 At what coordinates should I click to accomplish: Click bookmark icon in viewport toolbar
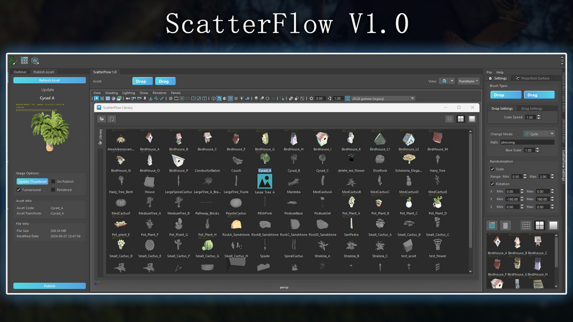click(x=145, y=98)
